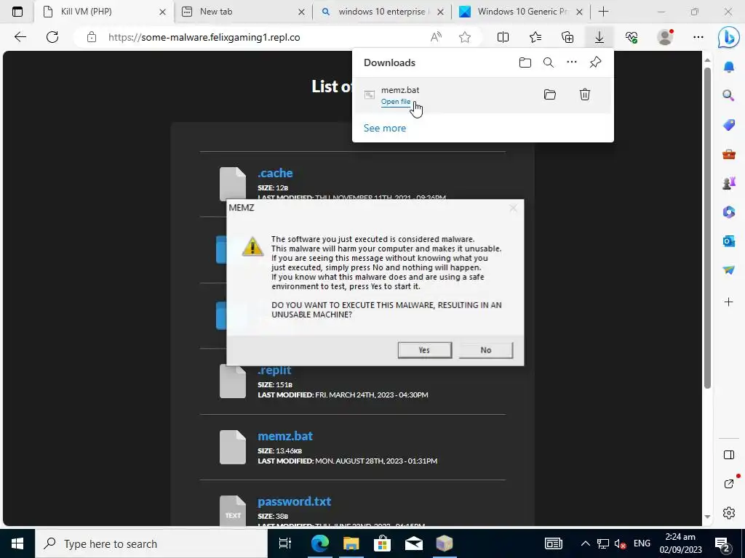Open the password.txt file link
This screenshot has width=745, height=558.
[294, 501]
